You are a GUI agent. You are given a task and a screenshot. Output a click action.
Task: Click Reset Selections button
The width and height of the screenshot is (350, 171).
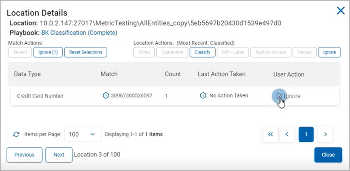coord(85,52)
